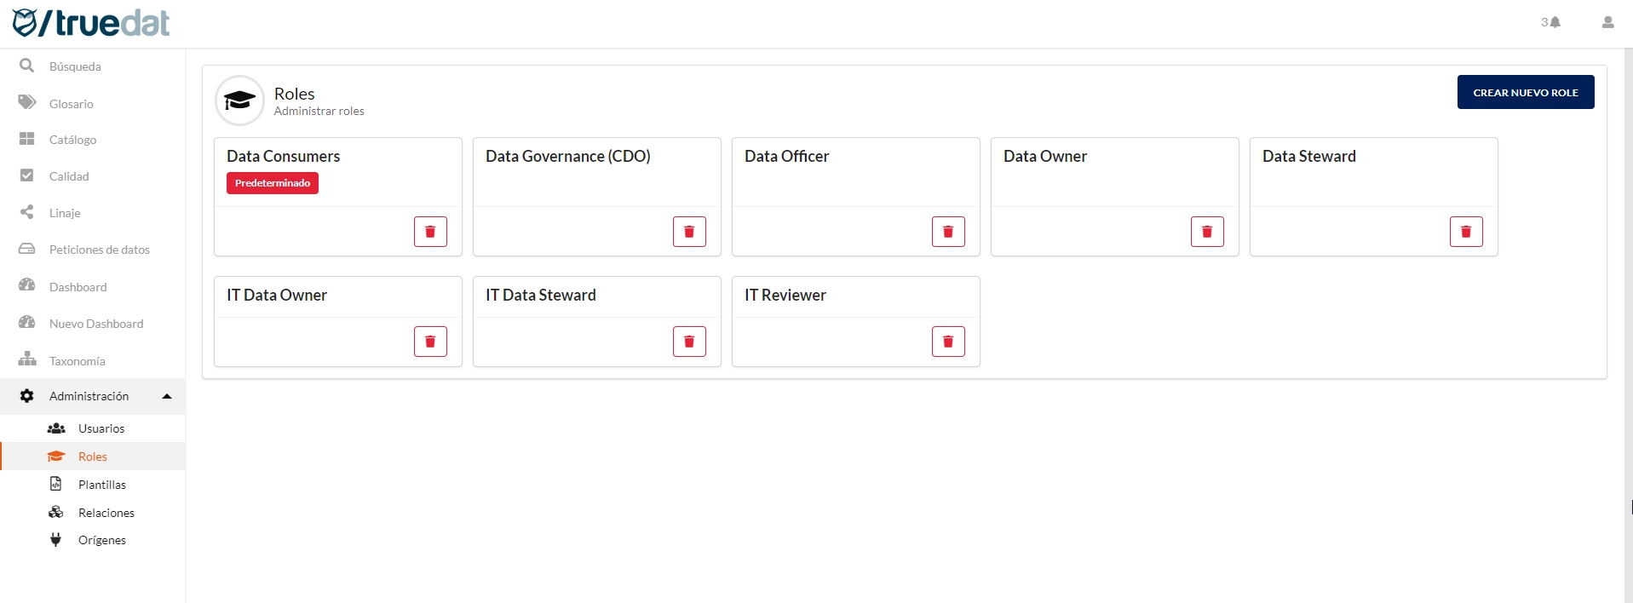Delete the Data Officer role
This screenshot has width=1633, height=603.
pyautogui.click(x=948, y=232)
